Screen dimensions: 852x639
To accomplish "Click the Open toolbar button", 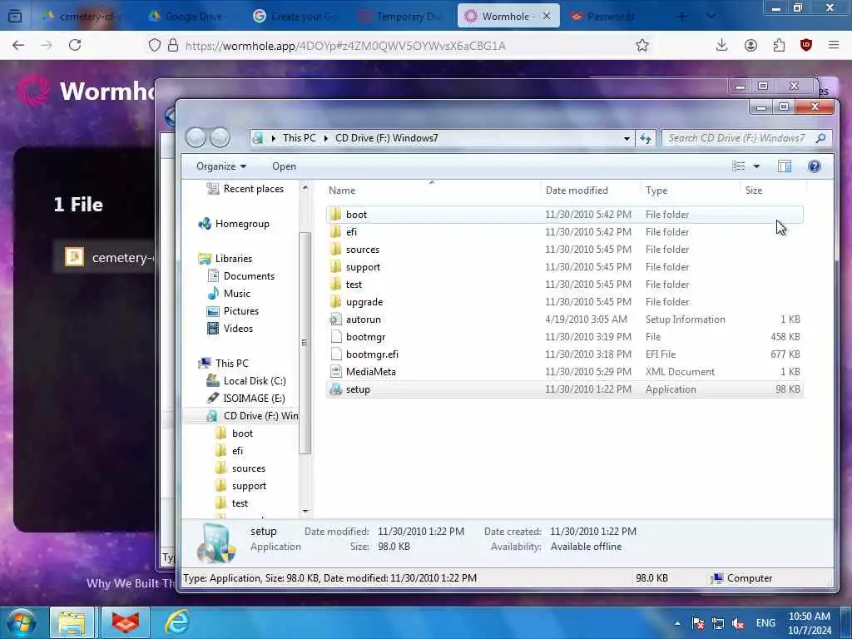I will 285,166.
